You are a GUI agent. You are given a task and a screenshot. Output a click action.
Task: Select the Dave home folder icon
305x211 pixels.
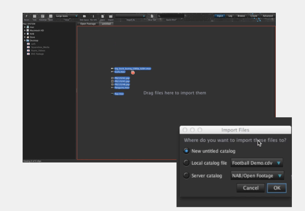pos(28,37)
